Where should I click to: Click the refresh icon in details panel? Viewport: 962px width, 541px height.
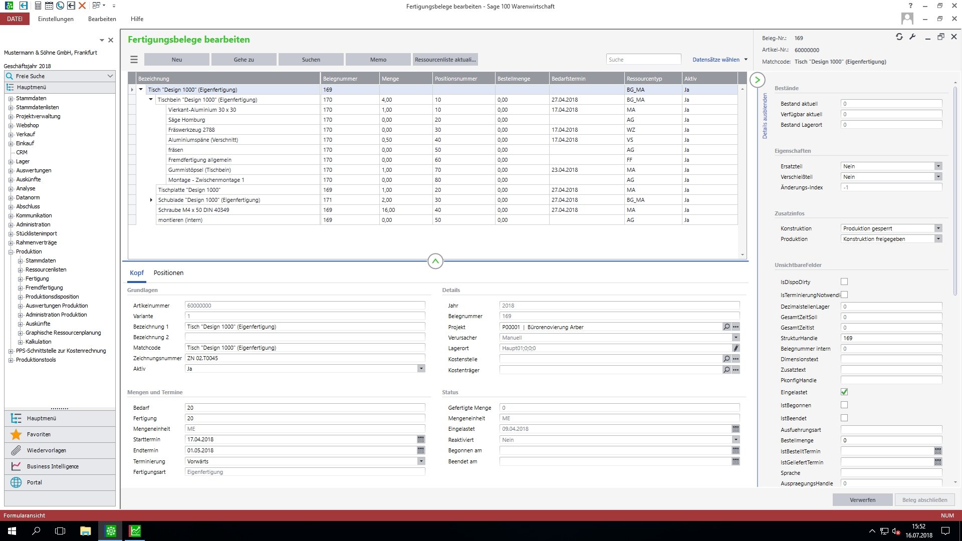click(x=899, y=37)
